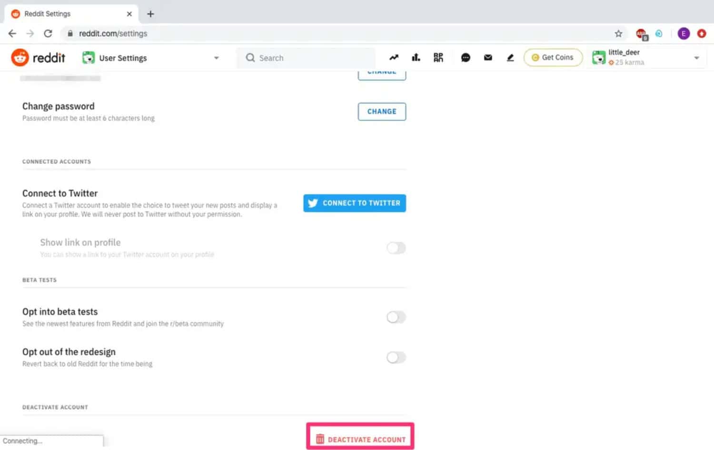This screenshot has width=714, height=450.
Task: Open the Popular trending arrow icon
Action: coord(394,58)
